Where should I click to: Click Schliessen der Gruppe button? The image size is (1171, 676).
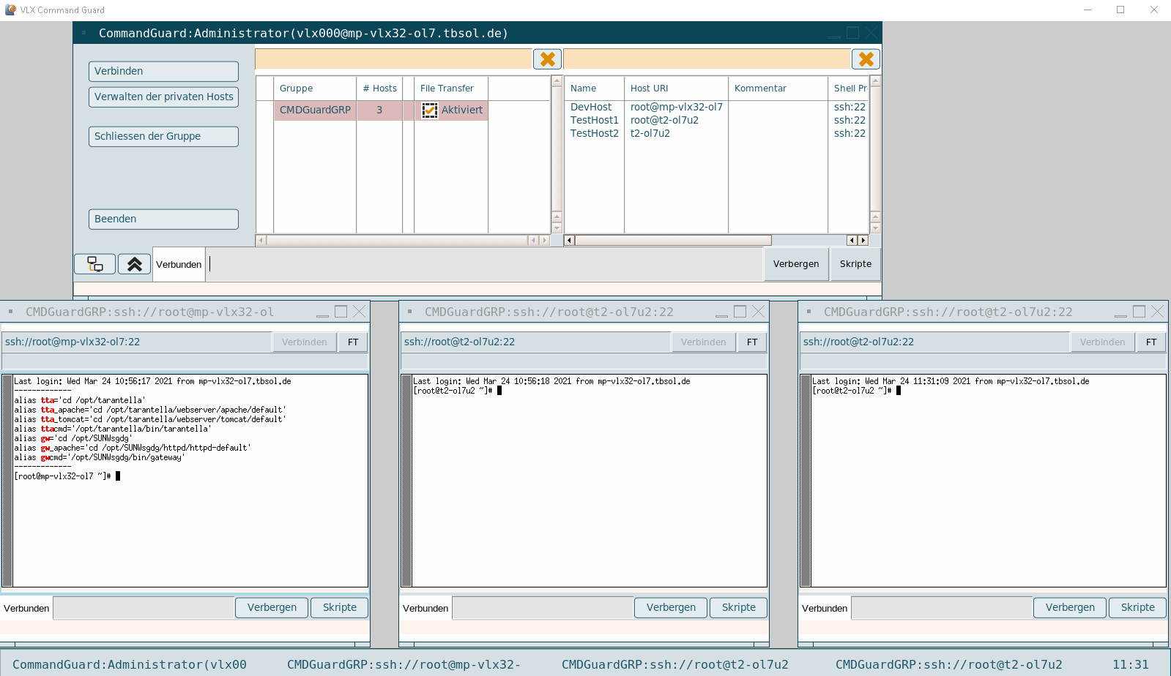click(163, 136)
